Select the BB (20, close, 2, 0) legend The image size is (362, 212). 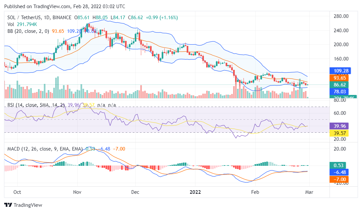[28, 31]
